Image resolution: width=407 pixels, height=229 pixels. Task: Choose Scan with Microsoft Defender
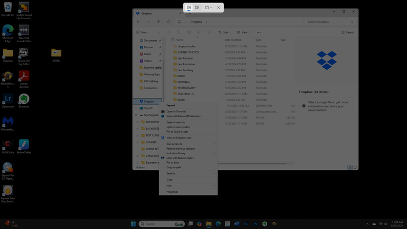[184, 116]
